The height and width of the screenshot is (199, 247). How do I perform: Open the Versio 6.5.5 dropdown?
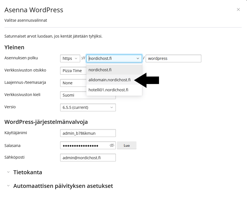88,107
